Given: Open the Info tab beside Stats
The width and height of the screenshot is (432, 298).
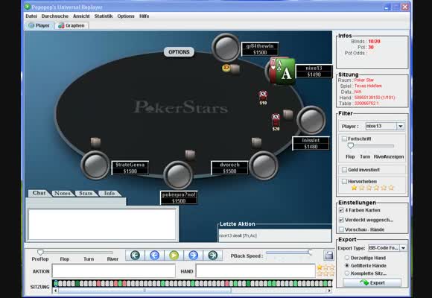Looking at the screenshot, I should [109, 194].
